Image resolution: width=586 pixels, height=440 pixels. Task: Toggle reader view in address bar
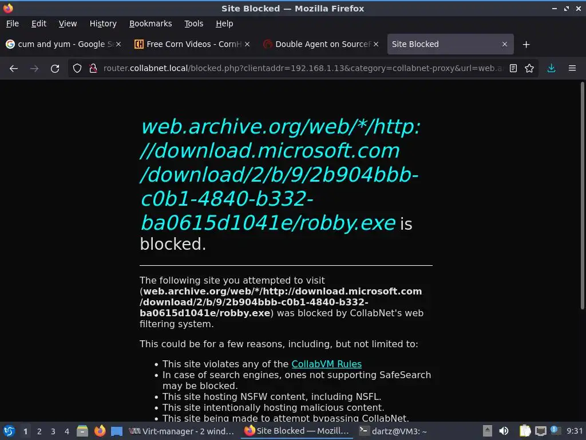coord(513,69)
